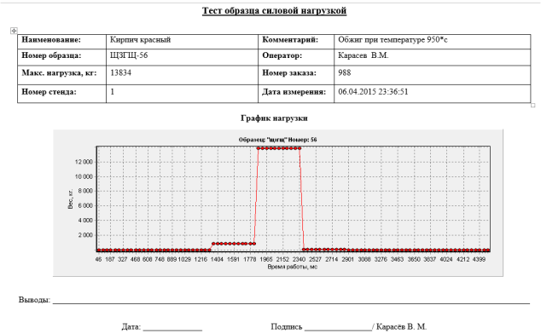Click the 'Выводы:' label
Screen dimensions: 541x334
click(x=34, y=300)
